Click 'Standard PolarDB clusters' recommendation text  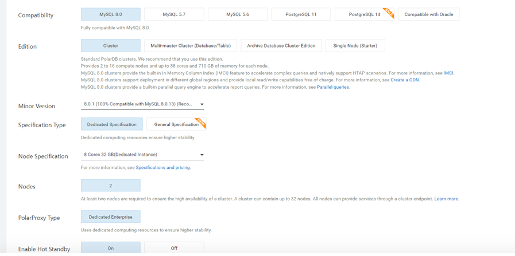click(152, 60)
